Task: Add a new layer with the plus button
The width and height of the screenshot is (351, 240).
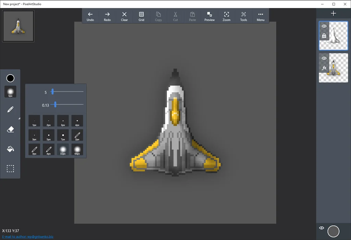Action: [333, 13]
